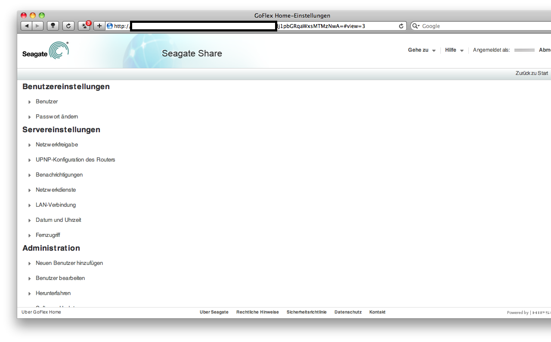Click the Angemeldet als label

[x=491, y=50]
